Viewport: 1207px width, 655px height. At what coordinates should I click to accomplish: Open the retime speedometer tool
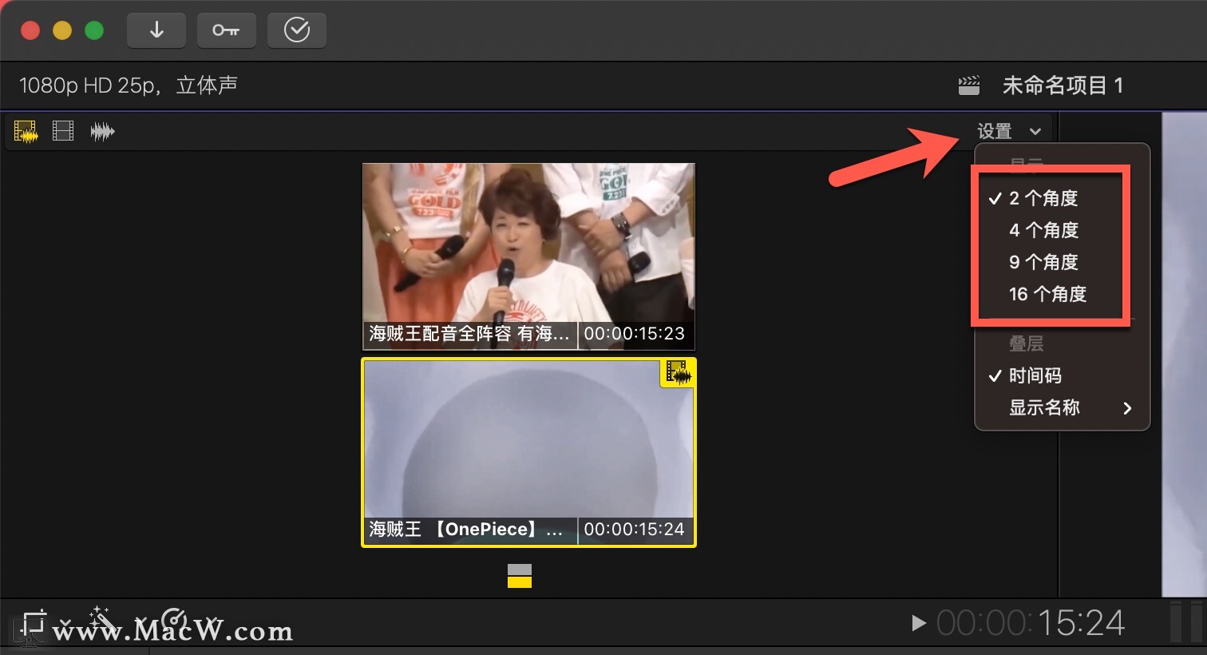174,619
